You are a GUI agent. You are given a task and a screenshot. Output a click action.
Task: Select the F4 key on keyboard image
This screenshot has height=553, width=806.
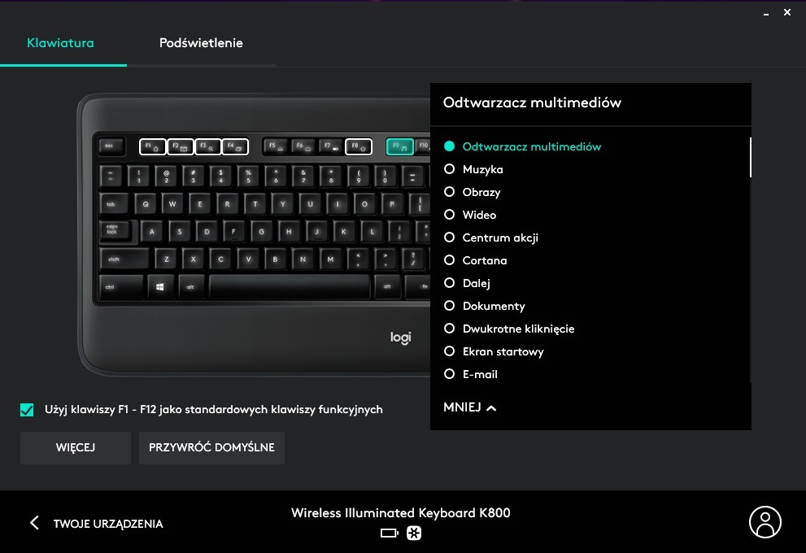tap(235, 147)
